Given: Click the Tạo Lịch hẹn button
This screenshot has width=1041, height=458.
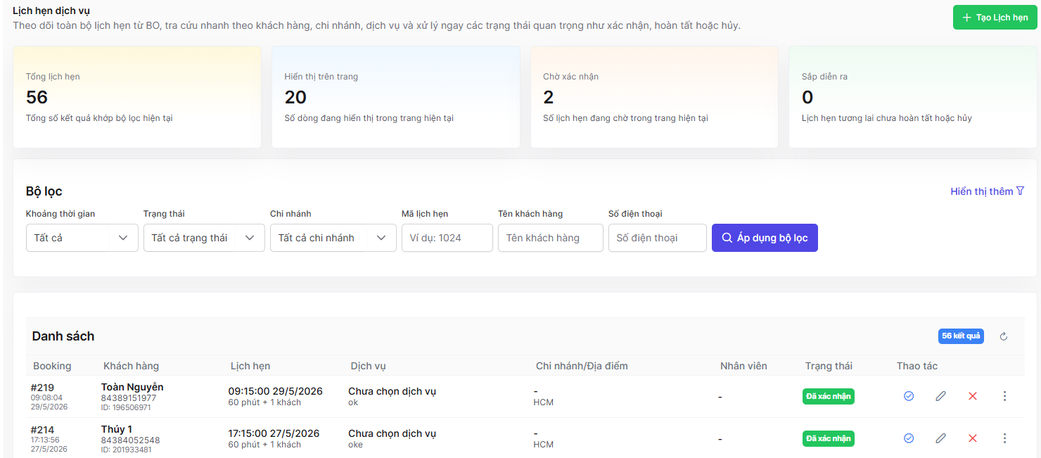Looking at the screenshot, I should [995, 18].
